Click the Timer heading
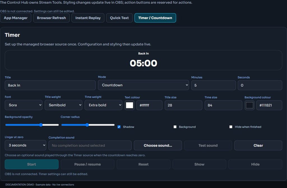Image resolution: width=287 pixels, height=188 pixels. click(x=12, y=35)
